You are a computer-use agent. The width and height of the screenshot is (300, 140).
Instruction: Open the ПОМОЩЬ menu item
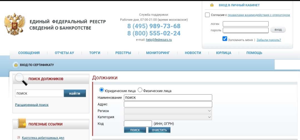coord(254,53)
